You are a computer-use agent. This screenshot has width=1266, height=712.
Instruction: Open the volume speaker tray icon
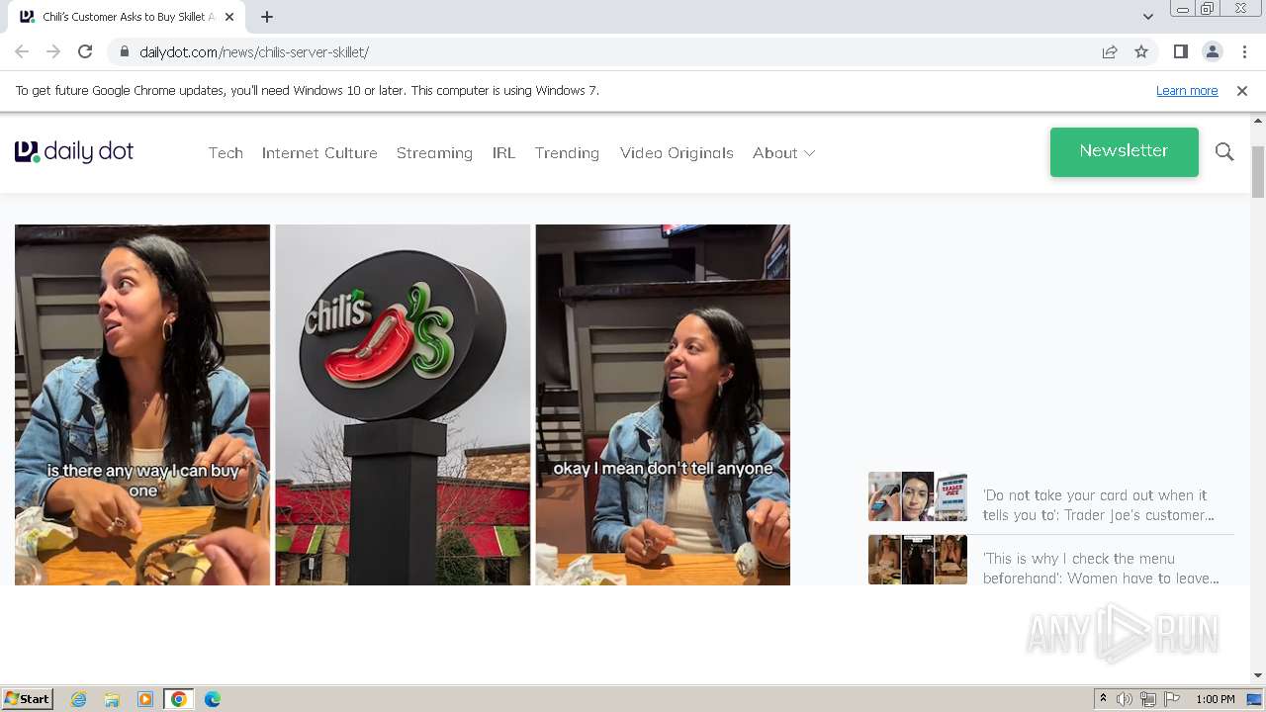click(x=1125, y=699)
